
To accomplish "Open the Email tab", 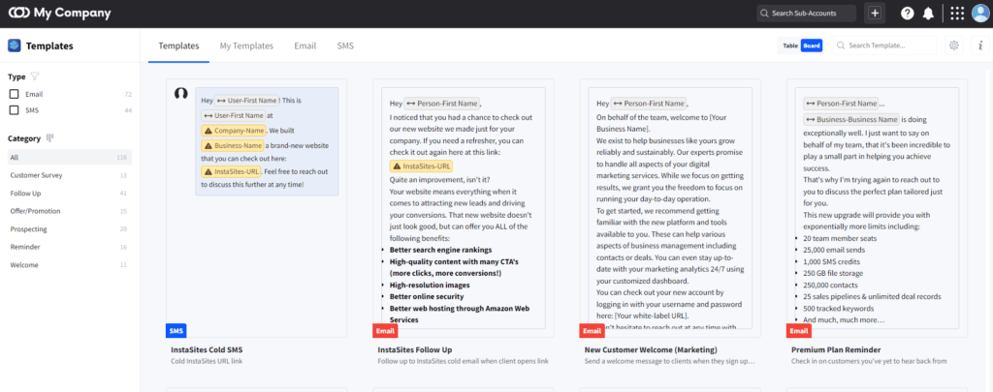I will 305,45.
